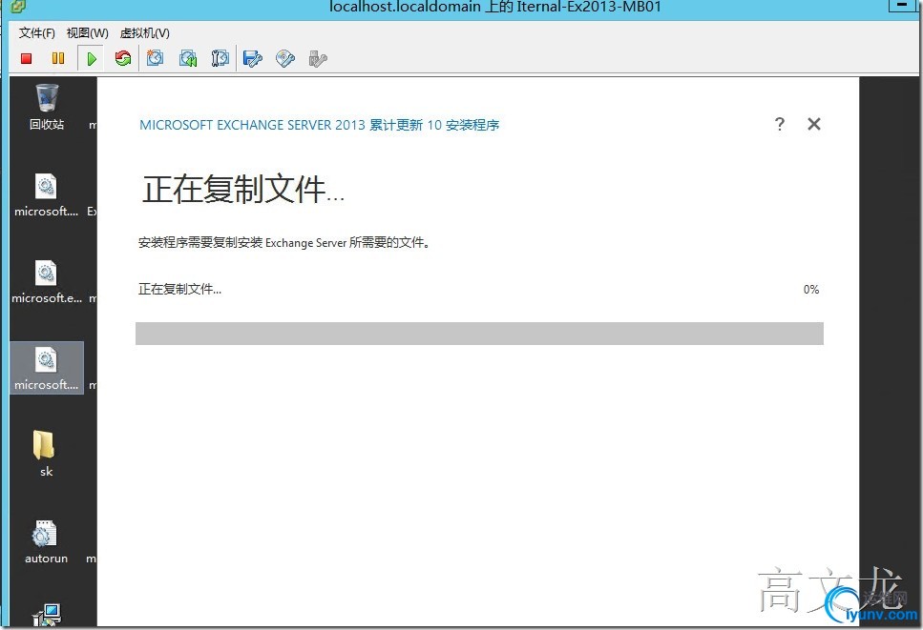Select the autorun file on the desktop

tap(46, 542)
